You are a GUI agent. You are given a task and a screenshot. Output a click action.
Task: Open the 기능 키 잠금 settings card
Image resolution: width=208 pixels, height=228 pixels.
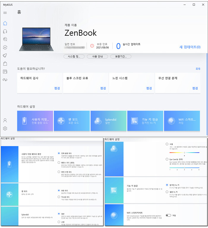tap(145, 121)
